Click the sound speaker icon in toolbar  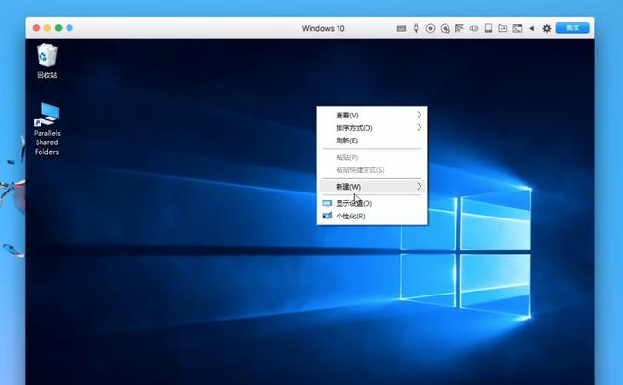(x=474, y=28)
